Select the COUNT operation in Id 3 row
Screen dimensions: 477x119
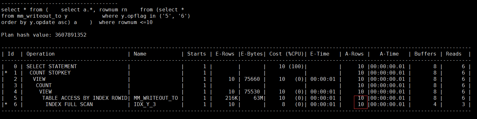[x=44, y=86]
